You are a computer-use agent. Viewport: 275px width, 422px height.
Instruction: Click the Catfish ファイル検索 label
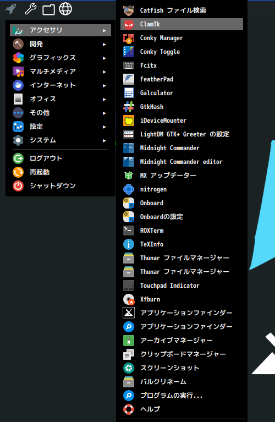[x=173, y=10]
